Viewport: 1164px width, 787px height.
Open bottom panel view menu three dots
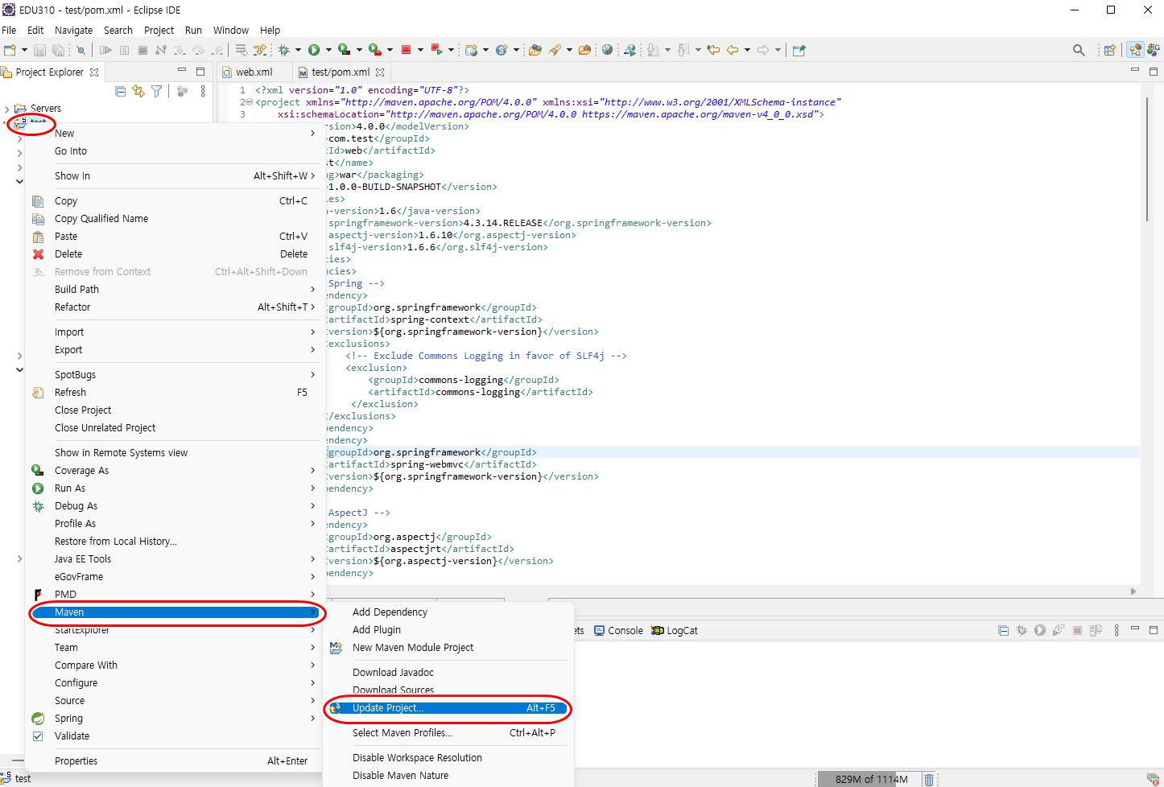1117,630
